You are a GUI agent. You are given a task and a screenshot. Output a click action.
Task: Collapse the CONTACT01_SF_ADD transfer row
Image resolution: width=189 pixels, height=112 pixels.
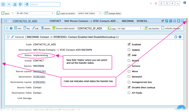point(6,21)
